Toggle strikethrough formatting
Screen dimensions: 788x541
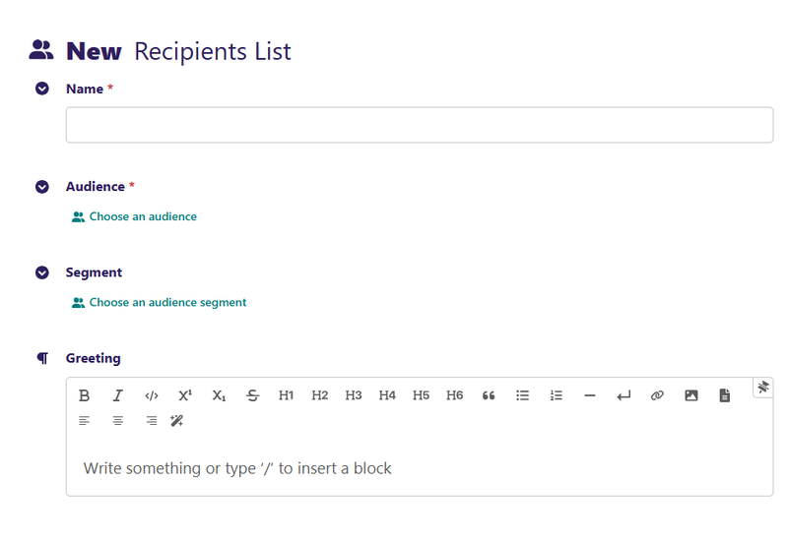(253, 395)
